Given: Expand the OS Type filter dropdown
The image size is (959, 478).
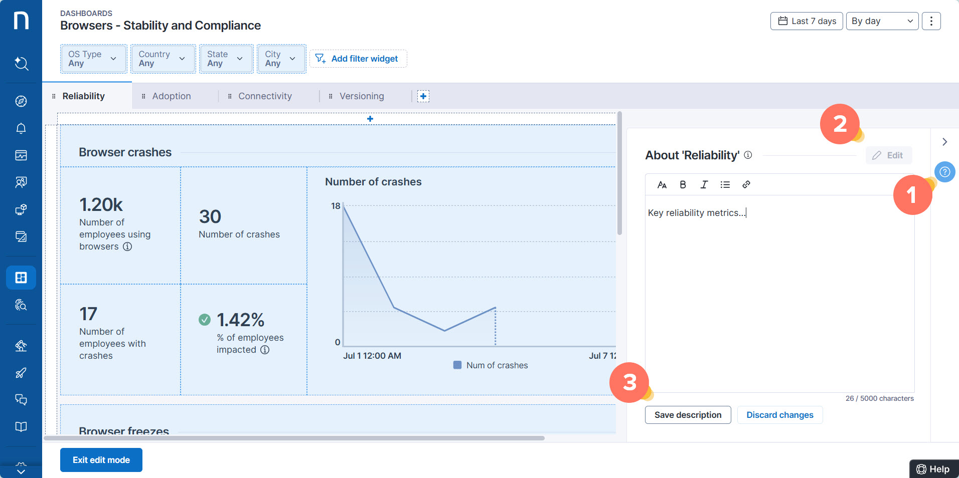Looking at the screenshot, I should (93, 59).
